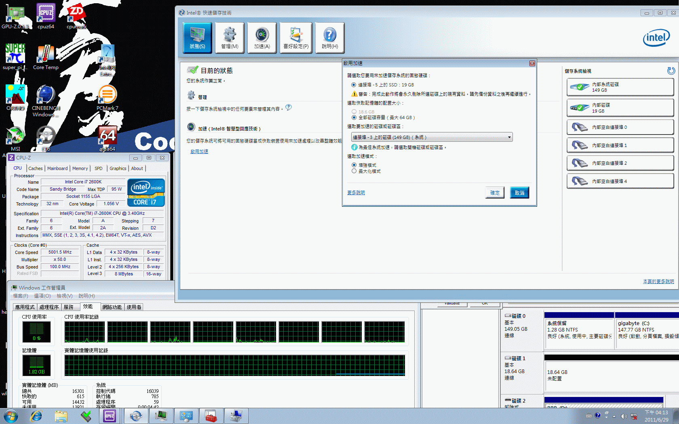The width and height of the screenshot is (679, 424).
Task: Confirm with the 確定 button
Action: tap(495, 193)
